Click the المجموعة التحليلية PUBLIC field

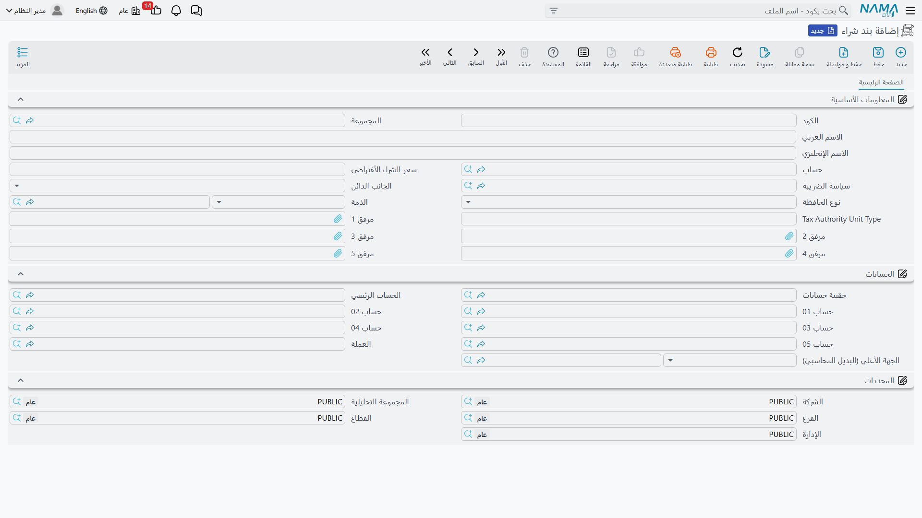[x=177, y=401]
